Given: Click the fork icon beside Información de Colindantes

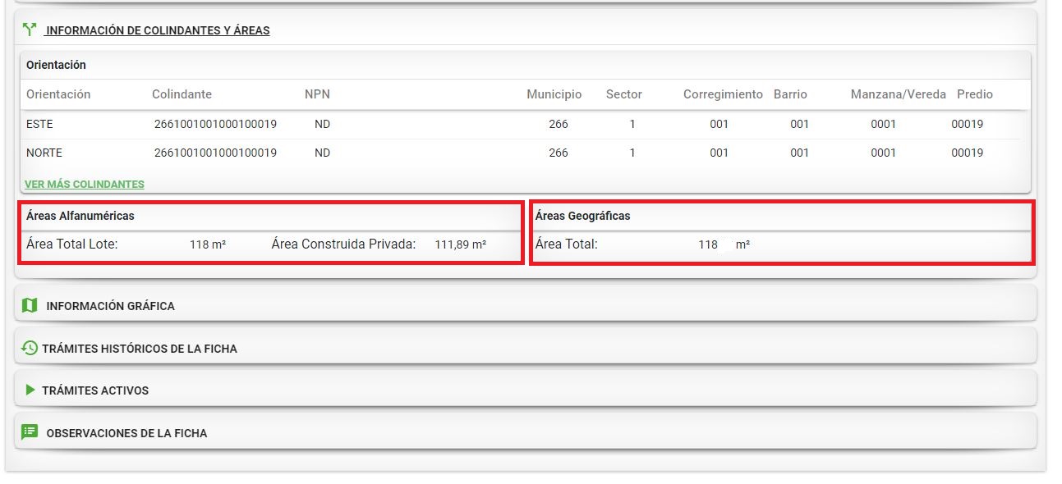Looking at the screenshot, I should pyautogui.click(x=30, y=30).
